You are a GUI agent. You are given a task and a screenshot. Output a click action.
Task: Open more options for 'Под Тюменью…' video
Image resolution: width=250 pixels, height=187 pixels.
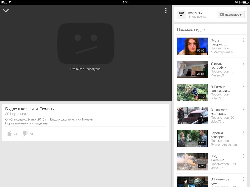click(x=244, y=156)
